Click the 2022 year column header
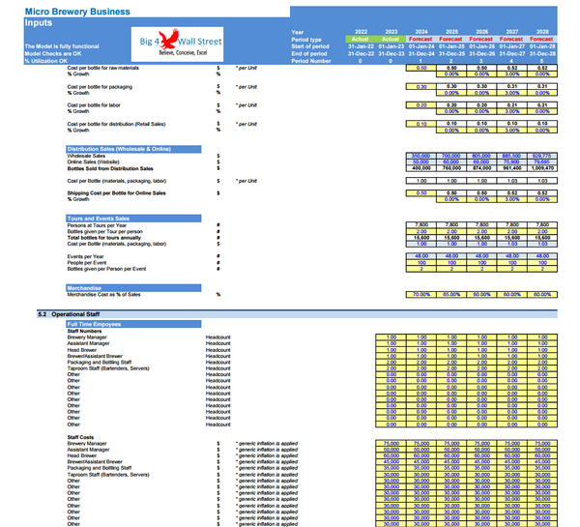Image resolution: width=580 pixels, height=527 pixels. [x=362, y=31]
